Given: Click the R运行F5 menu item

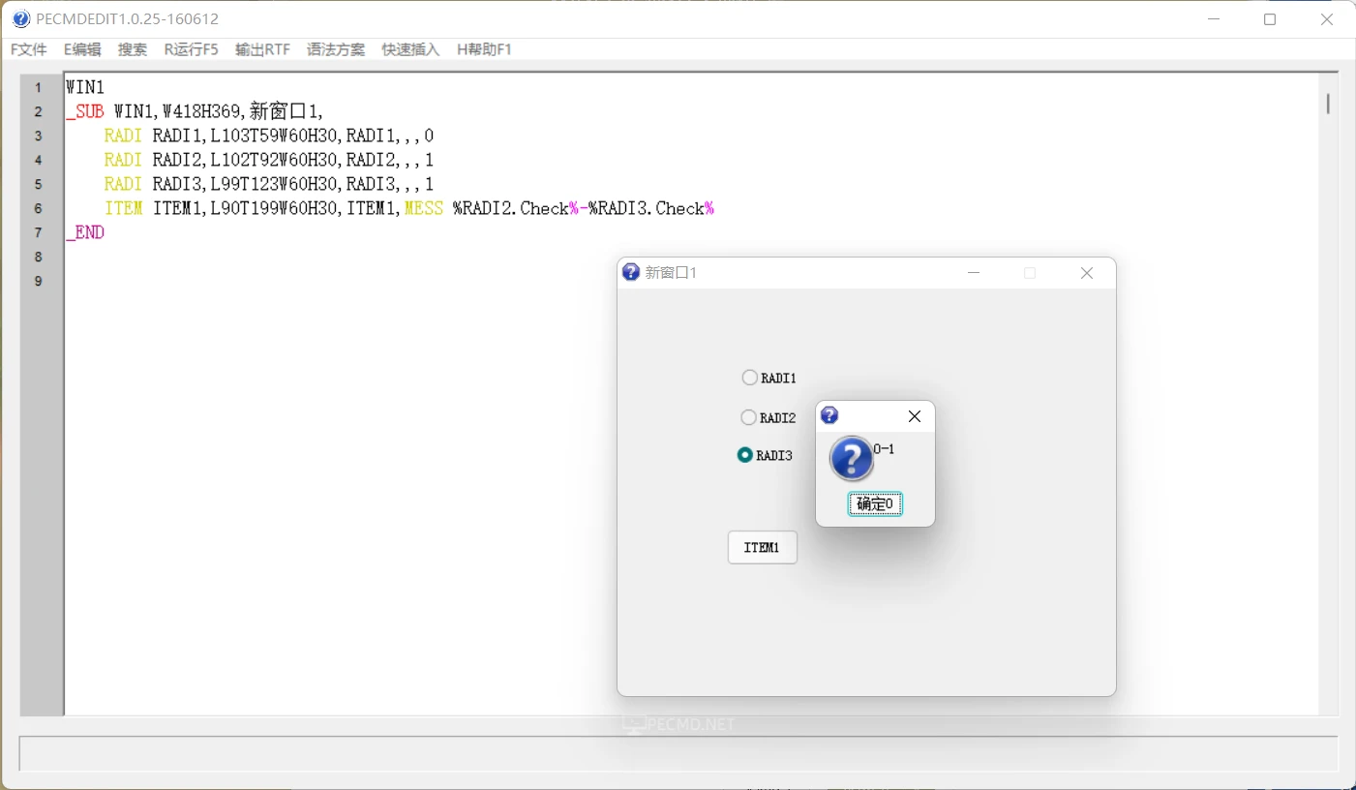Looking at the screenshot, I should [191, 49].
